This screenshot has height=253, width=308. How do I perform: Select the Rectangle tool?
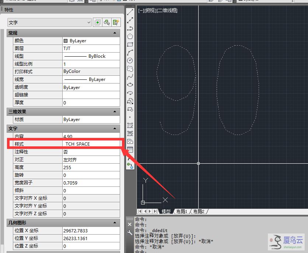[130, 44]
